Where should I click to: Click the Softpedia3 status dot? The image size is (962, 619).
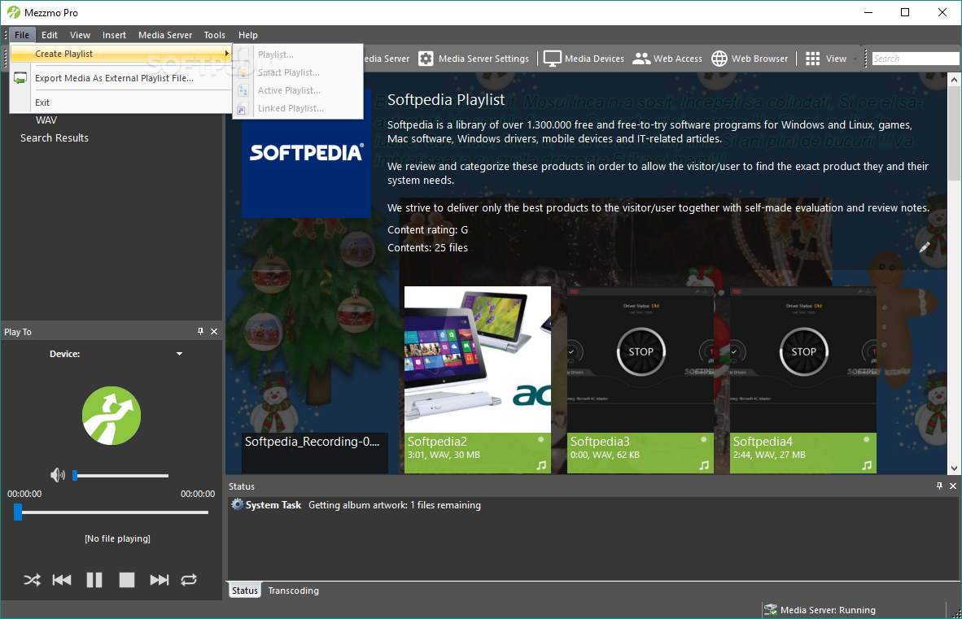tap(704, 439)
